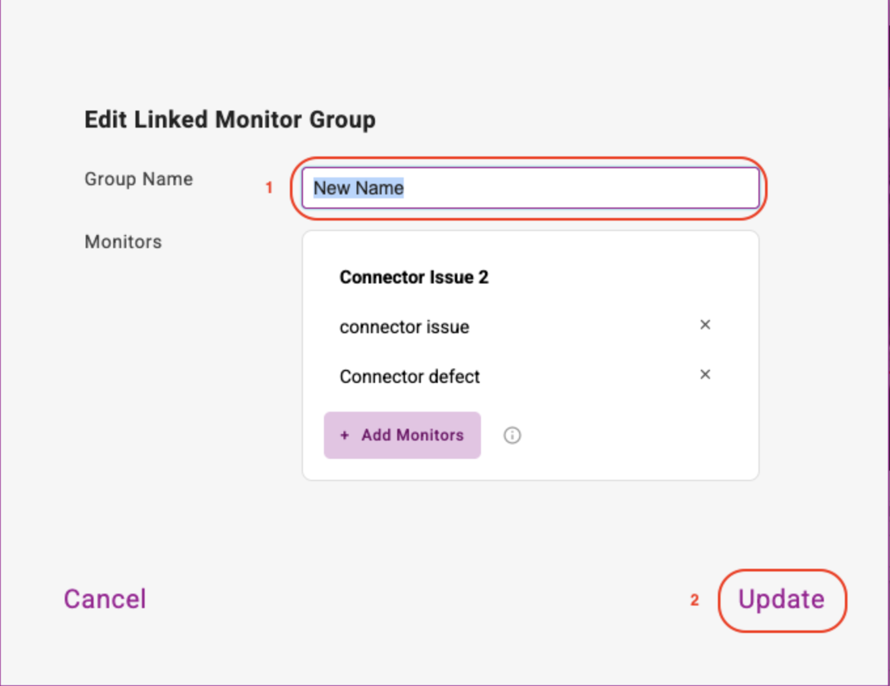
Task: Confirm changes with the Update button
Action: click(782, 600)
